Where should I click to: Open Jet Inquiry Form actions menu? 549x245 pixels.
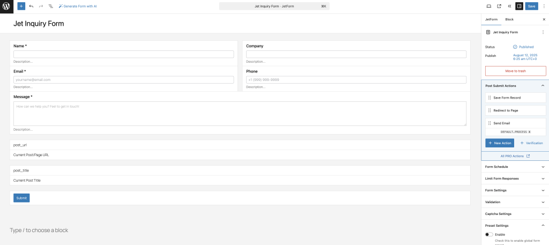point(543,32)
